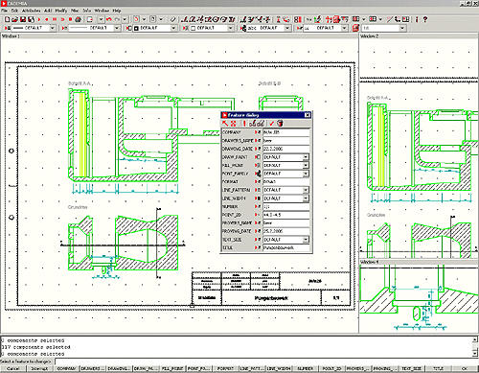Expand the LINE_PATTERN dropdown in Feature dialog

click(x=306, y=190)
